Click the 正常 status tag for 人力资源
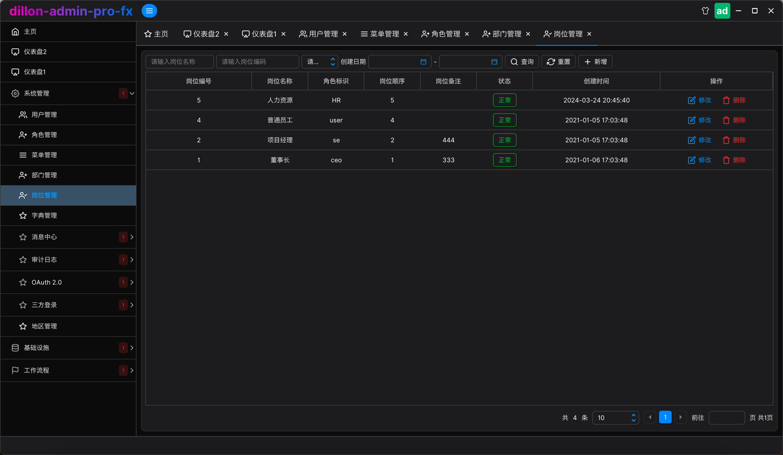Screen dimensions: 783x455 [504, 100]
